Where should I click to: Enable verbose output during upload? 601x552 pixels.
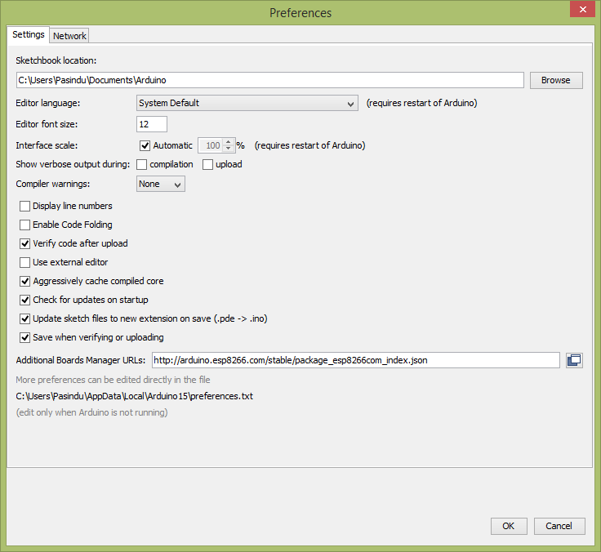coord(207,164)
